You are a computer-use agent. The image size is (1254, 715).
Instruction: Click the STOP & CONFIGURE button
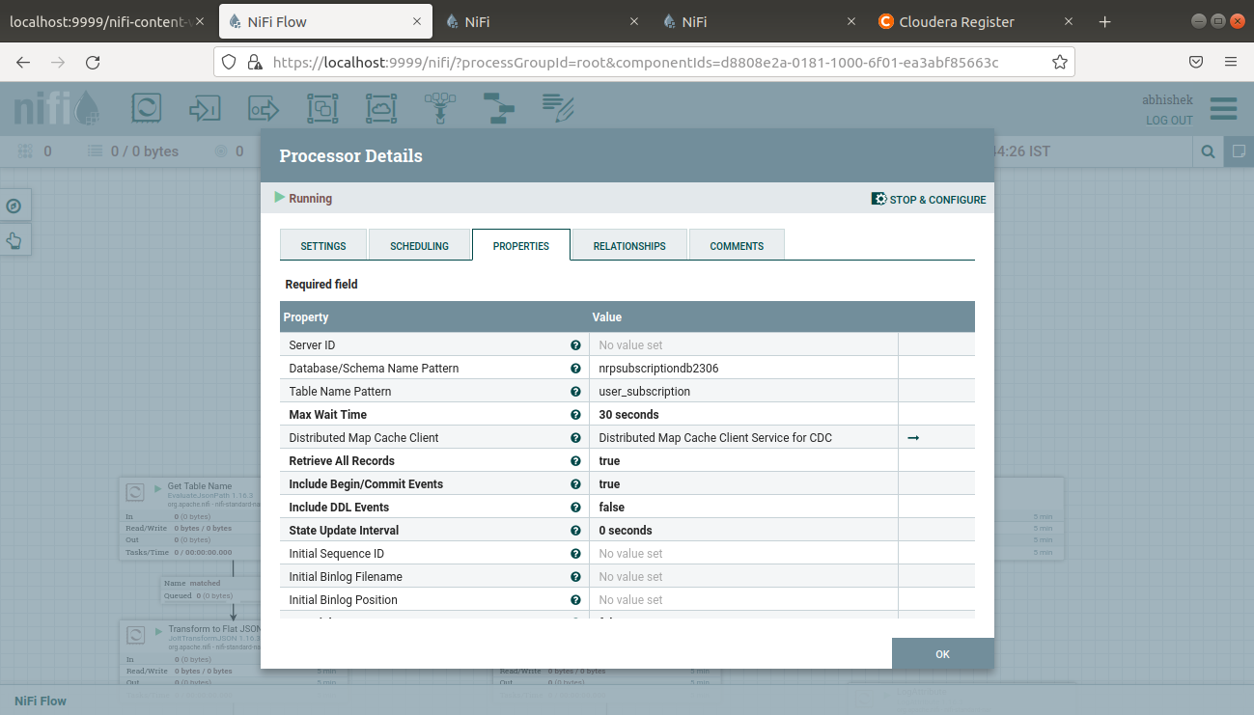(929, 199)
